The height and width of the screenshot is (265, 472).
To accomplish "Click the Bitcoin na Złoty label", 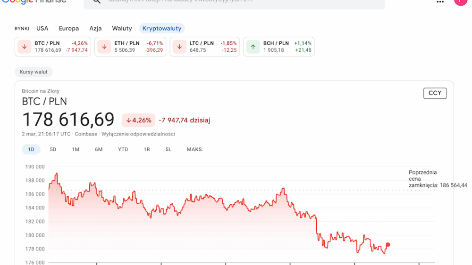I will click(x=41, y=91).
